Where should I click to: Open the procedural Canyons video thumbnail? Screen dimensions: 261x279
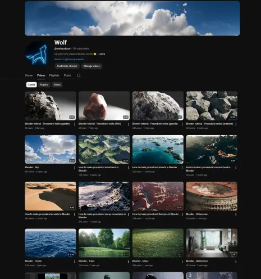click(158, 196)
